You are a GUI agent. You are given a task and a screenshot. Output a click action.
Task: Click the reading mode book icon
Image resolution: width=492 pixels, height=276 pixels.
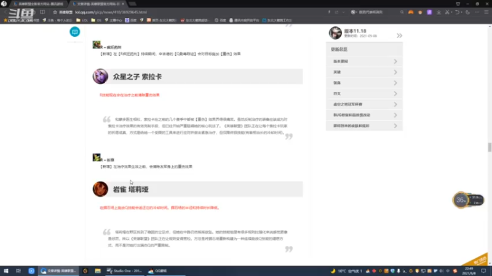pyautogui.click(x=42, y=12)
